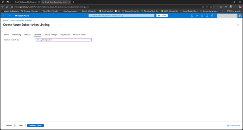This screenshot has height=130, width=243.
Task: Refresh the browser page
Action: click(x=7, y=7)
